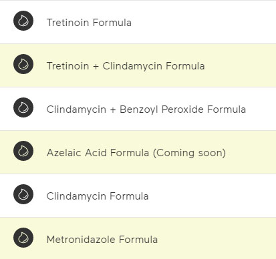Image resolution: width=276 pixels, height=259 pixels.
Task: Click the word "Formula" in Clindamycin Formula row
Action: 129,196
